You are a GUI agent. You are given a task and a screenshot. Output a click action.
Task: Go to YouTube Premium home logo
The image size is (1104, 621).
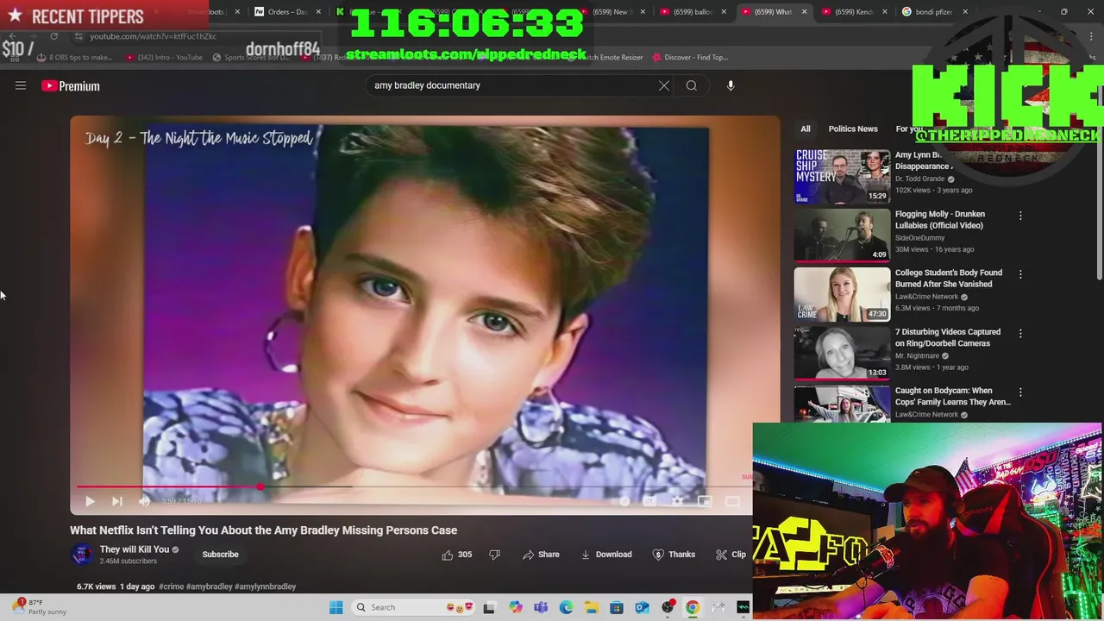71,85
